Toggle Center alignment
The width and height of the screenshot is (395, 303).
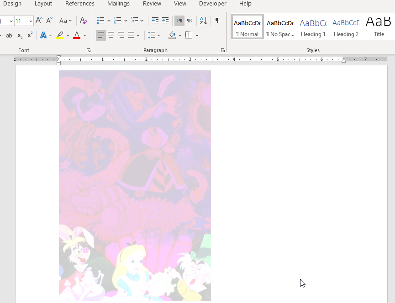coord(111,35)
